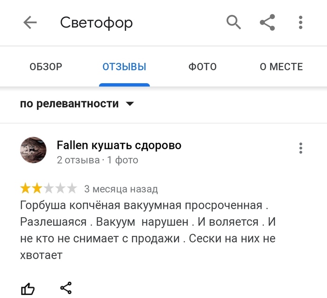Image resolution: width=327 pixels, height=298 pixels.
Task: Tap the 2 отзыва · 1 фото text
Action: point(97,160)
